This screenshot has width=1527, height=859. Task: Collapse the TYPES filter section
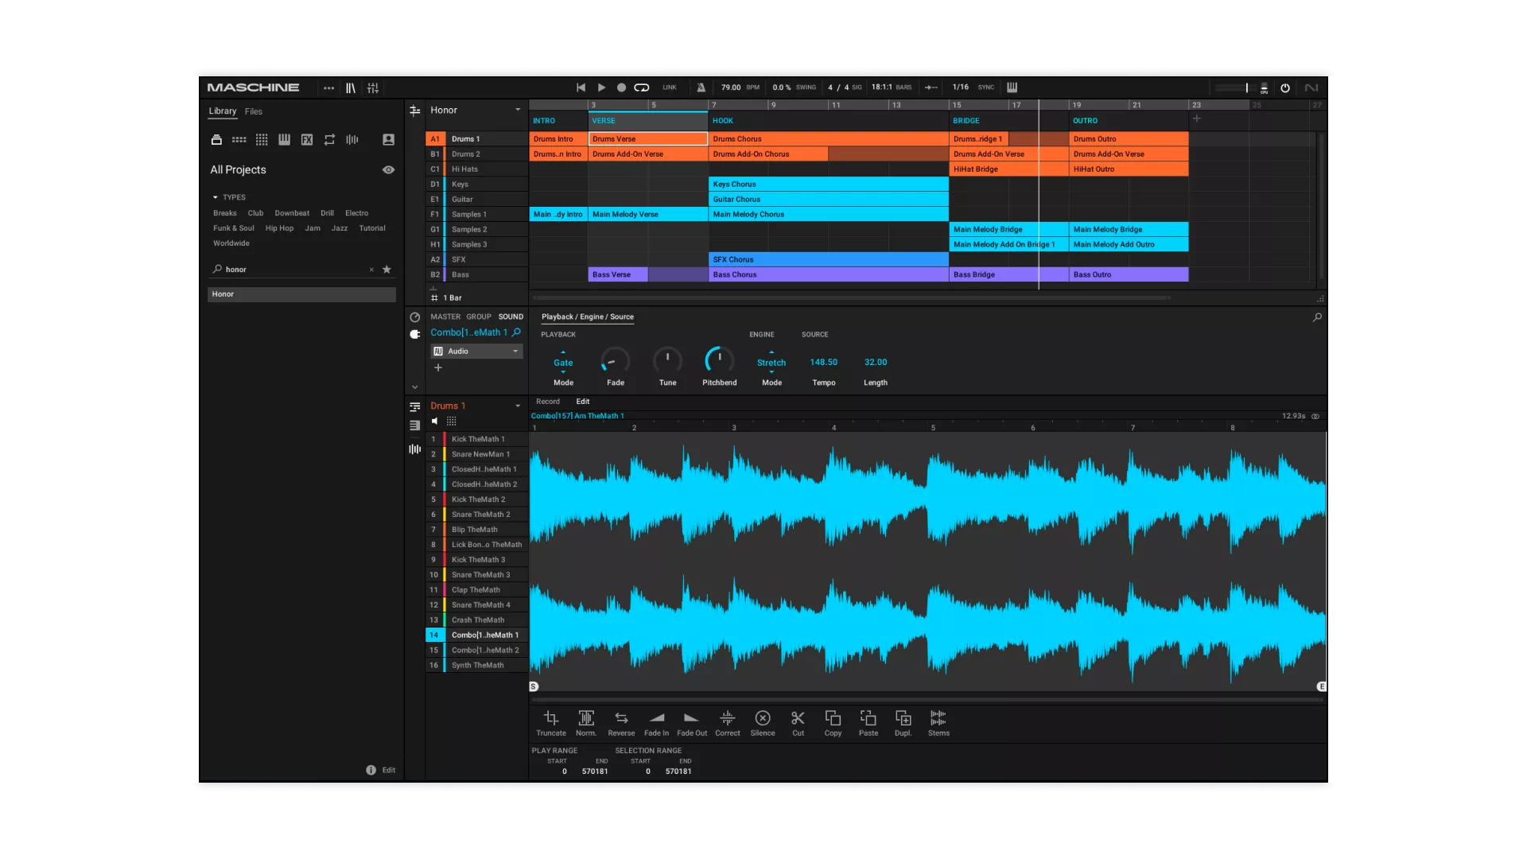click(x=213, y=197)
